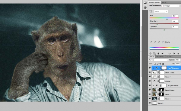This screenshot has width=181, height=111.
Task: Switch to the Layers tab
Action: (151, 57)
